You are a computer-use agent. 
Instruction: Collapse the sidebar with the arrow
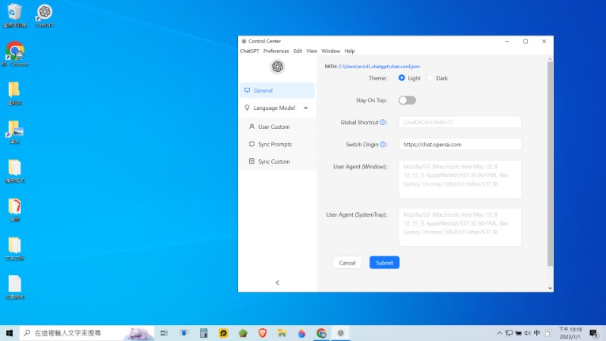point(277,283)
